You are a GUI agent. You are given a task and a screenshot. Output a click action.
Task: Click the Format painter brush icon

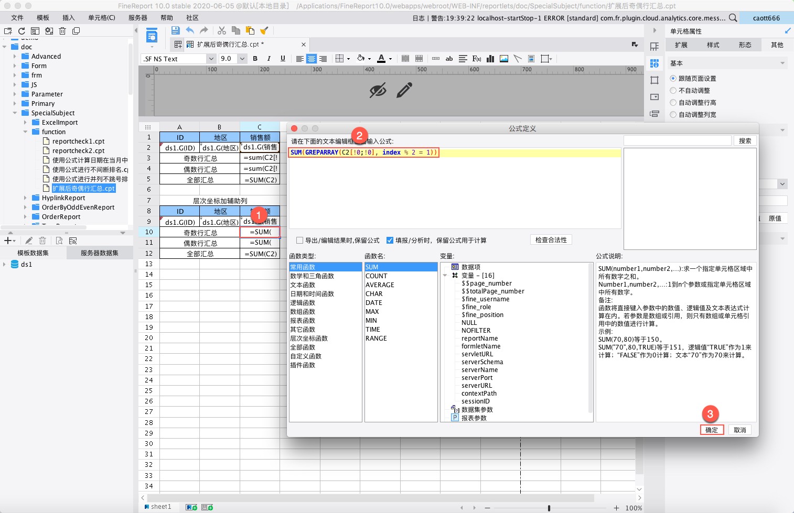264,30
